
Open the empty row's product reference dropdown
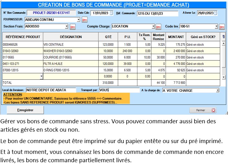41,76
